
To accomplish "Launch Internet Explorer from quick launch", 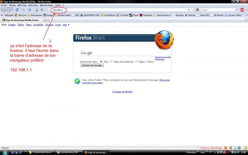I will pyautogui.click(x=20, y=153).
